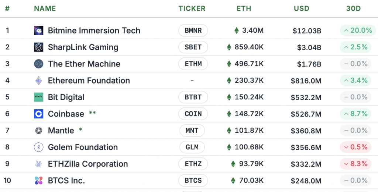The width and height of the screenshot is (378, 192).
Task: Click the Bit Digital green logo
Action: coord(38,97)
